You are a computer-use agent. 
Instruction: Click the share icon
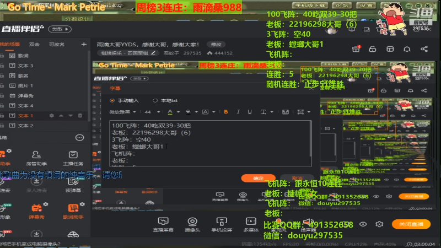[424, 49]
